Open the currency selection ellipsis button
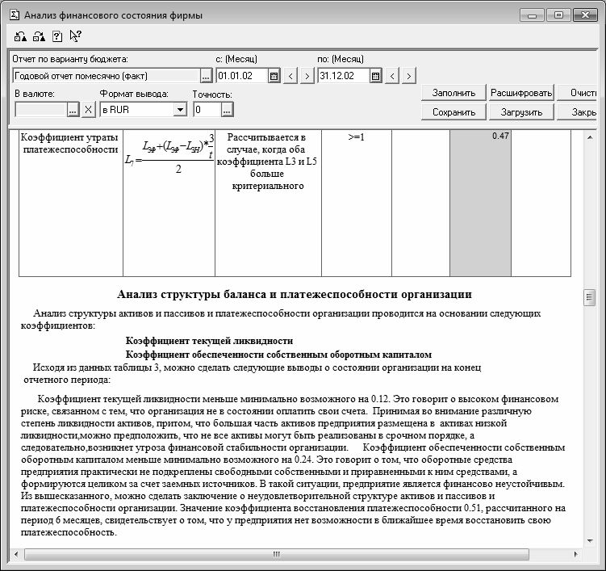Image resolution: width=606 pixels, height=571 pixels. [73, 110]
